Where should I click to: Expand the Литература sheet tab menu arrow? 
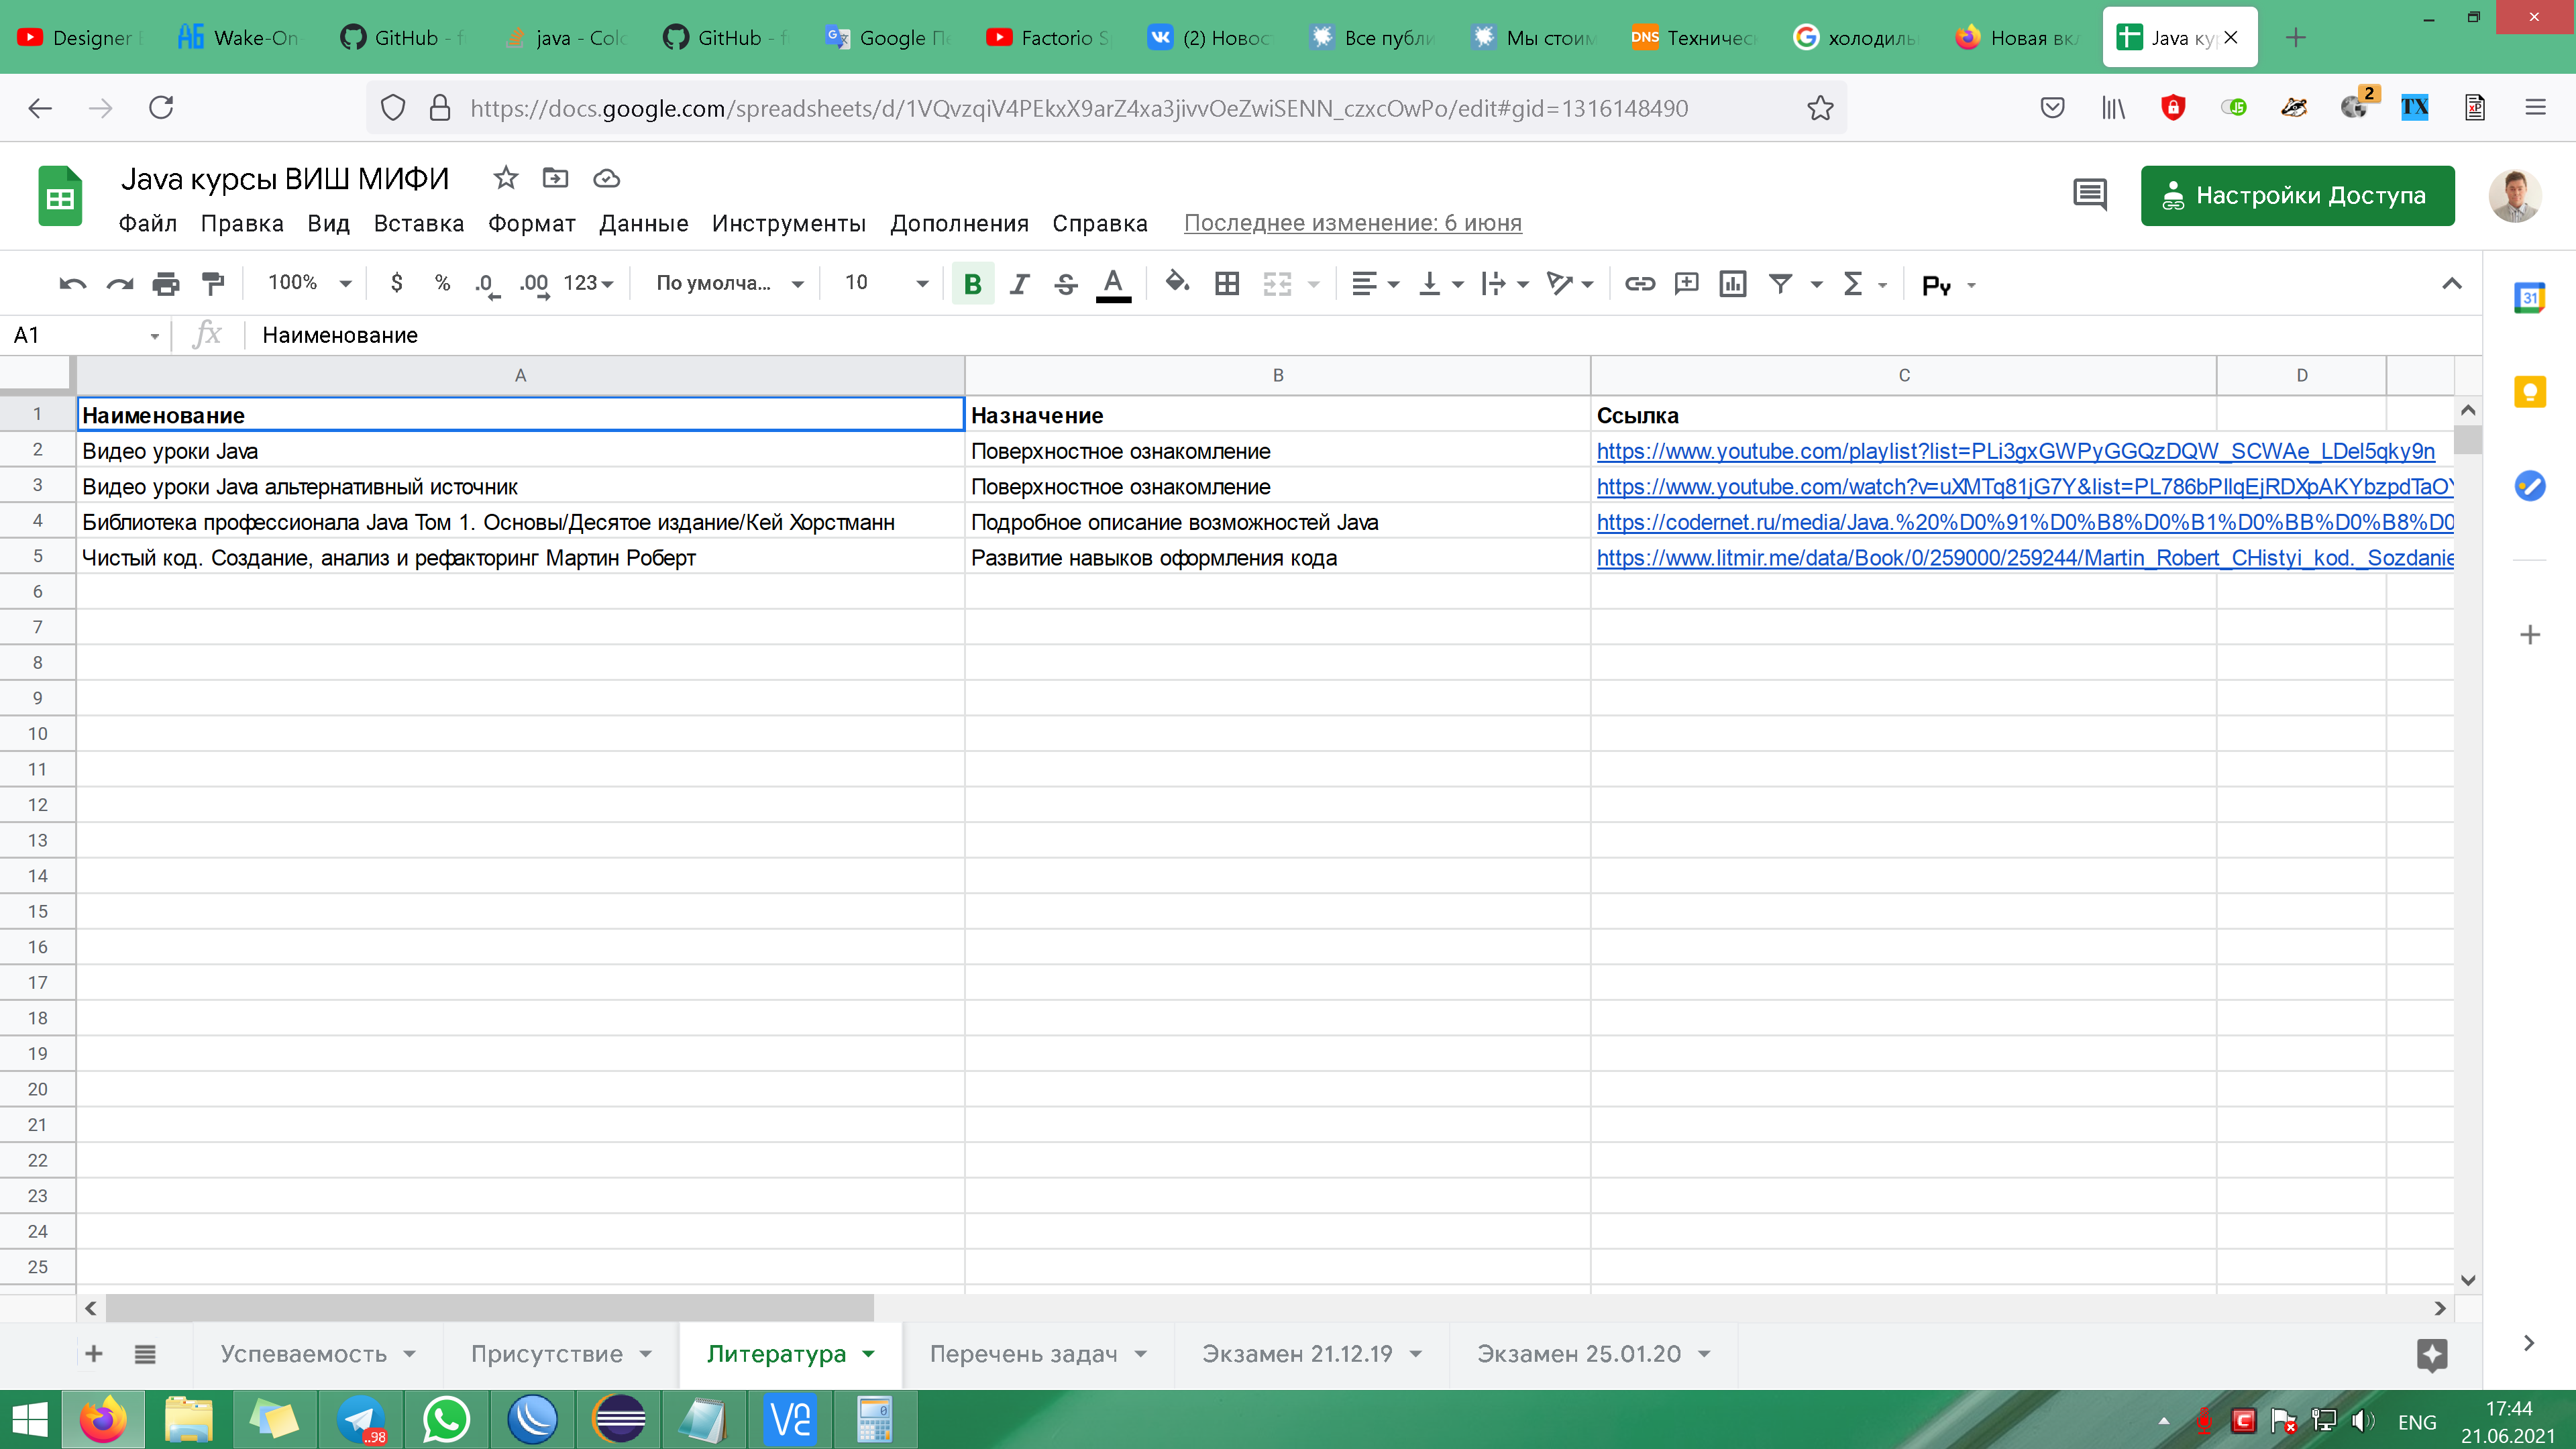[x=869, y=1354]
